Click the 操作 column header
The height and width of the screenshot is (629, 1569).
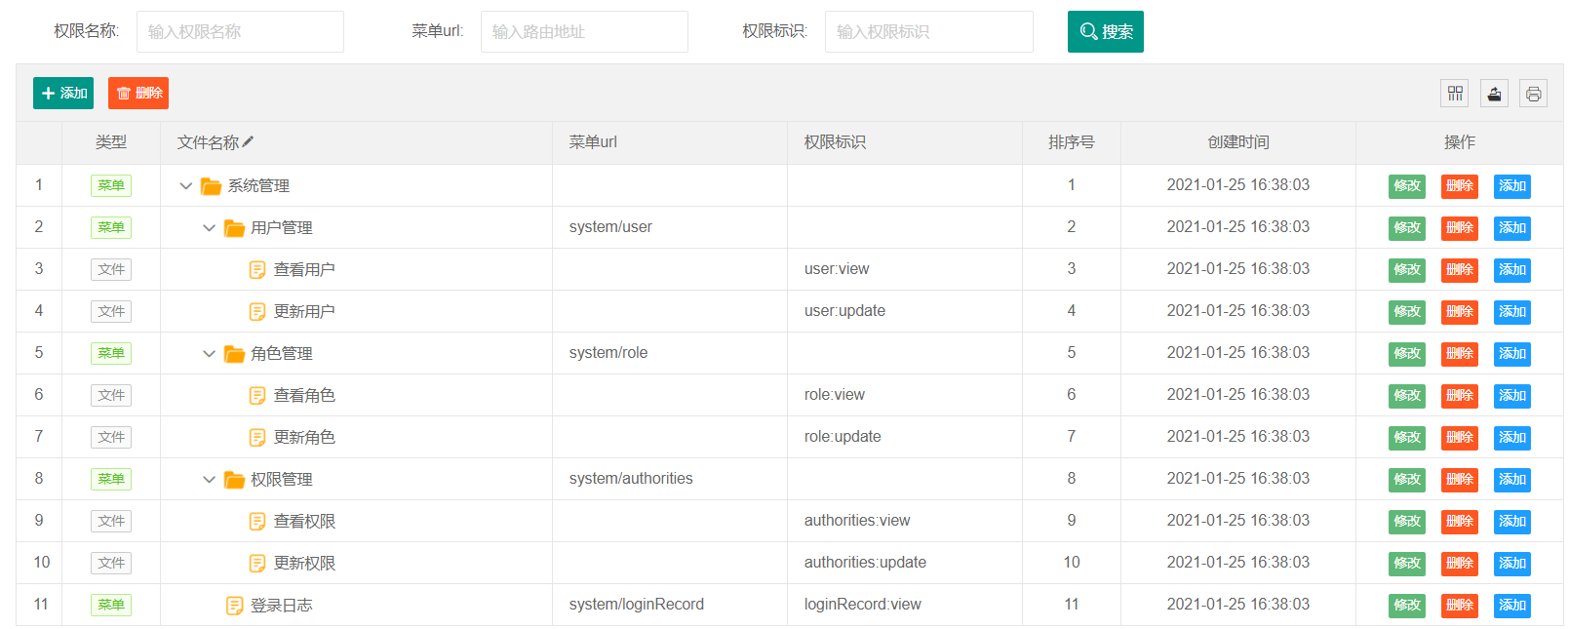click(x=1459, y=142)
